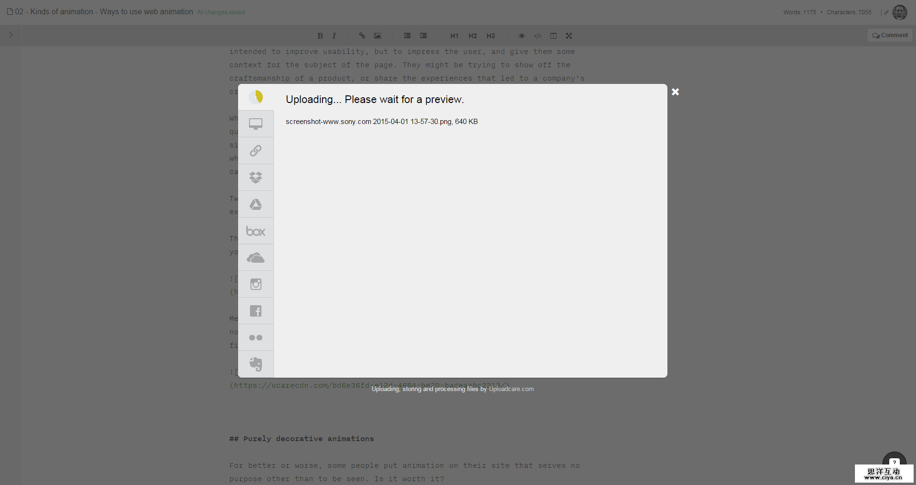Select the Box upload source
This screenshot has height=485, width=916.
[256, 231]
